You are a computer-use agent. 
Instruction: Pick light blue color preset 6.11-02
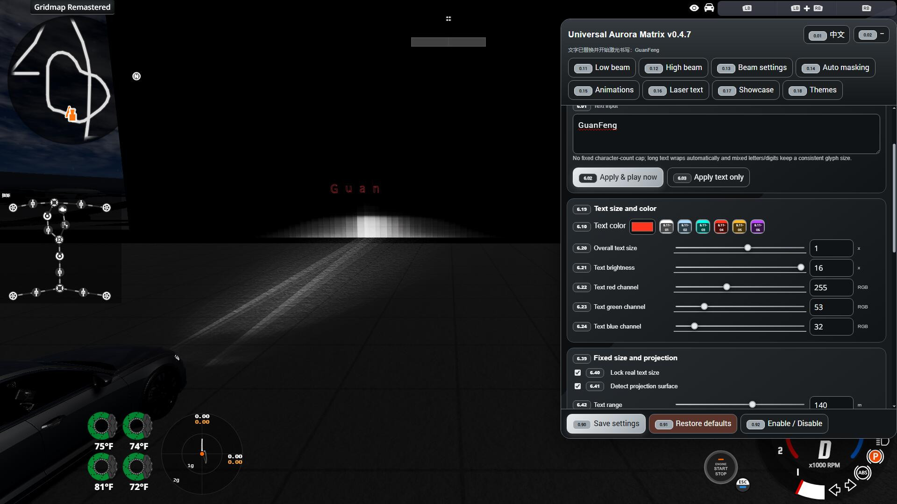685,227
